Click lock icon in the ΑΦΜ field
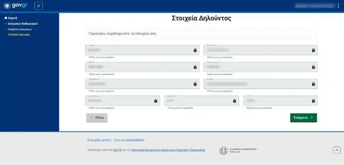This screenshot has width=344, height=165. click(195, 67)
